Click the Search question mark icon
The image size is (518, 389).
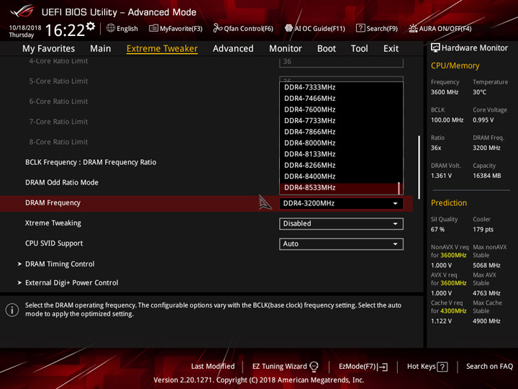pyautogui.click(x=360, y=28)
